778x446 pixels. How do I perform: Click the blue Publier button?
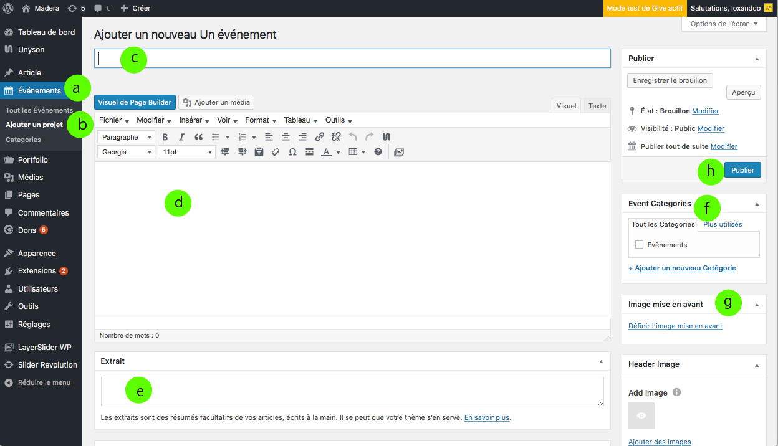742,170
